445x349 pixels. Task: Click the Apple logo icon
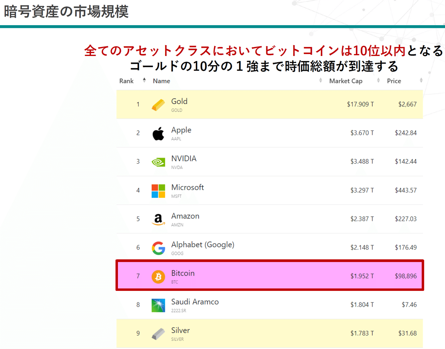click(158, 133)
